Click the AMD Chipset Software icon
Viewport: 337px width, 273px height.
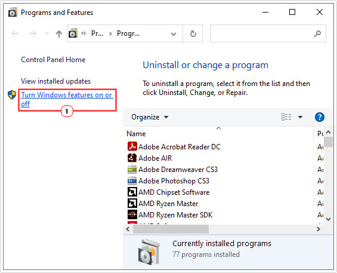(x=132, y=192)
